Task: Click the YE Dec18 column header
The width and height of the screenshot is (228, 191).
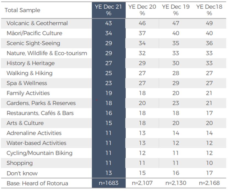Action: pos(209,10)
